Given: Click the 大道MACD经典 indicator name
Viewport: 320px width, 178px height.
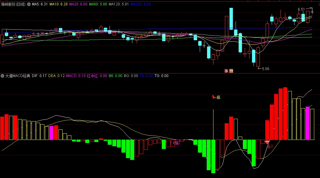Looking at the screenshot, I should tap(18, 76).
